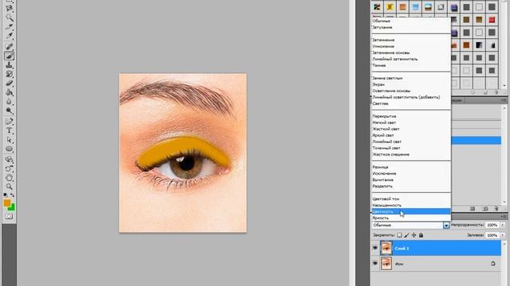The width and height of the screenshot is (510, 286).
Task: Select the Paint Bucket tool
Action: point(9,93)
